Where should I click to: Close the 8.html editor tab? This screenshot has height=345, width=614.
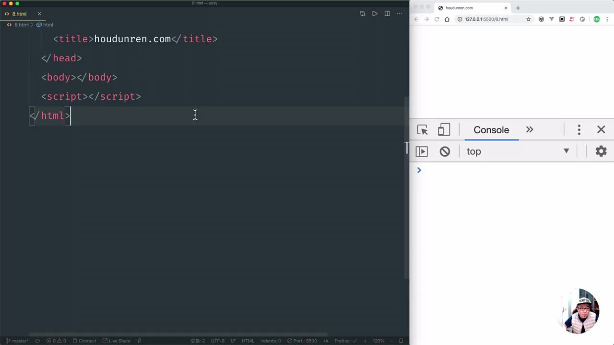[x=39, y=14]
